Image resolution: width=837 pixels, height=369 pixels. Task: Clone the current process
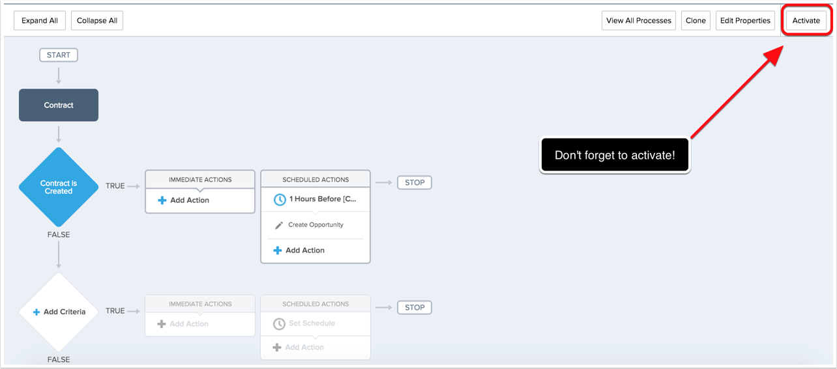pos(696,20)
